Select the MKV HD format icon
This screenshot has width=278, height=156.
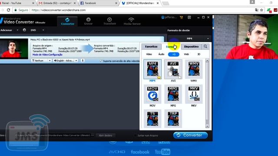pos(194,94)
